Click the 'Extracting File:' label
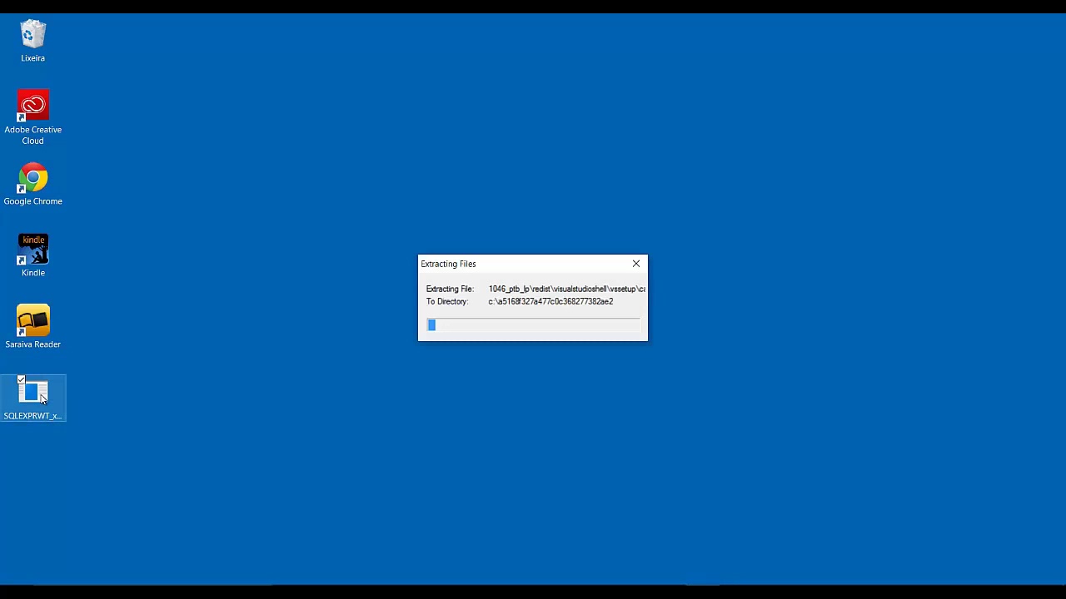 450,289
